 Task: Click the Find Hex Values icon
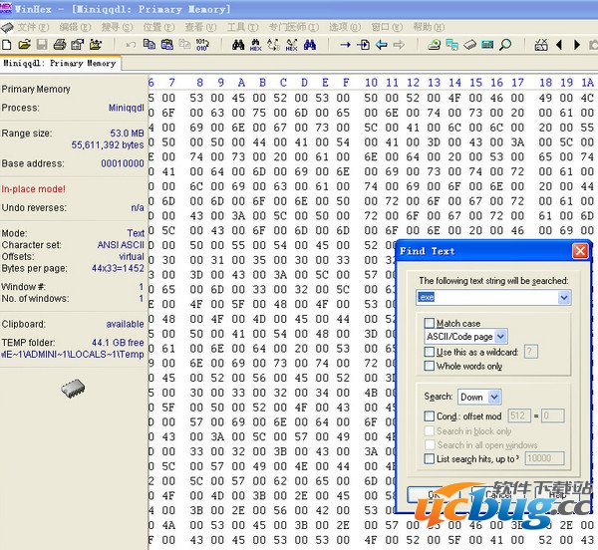[255, 45]
